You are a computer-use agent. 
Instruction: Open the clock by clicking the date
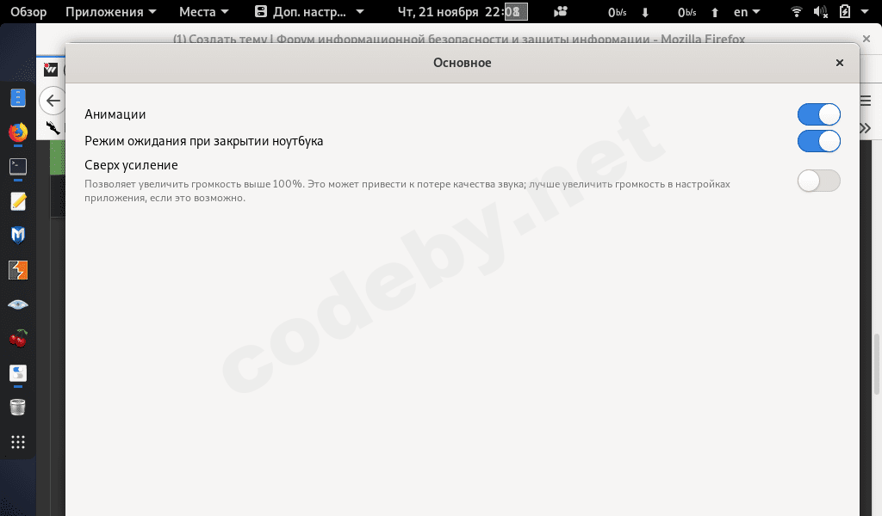(457, 12)
